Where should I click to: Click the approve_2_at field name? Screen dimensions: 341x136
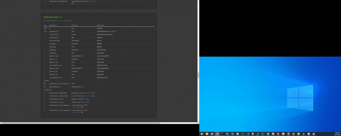pyautogui.click(x=53, y=71)
